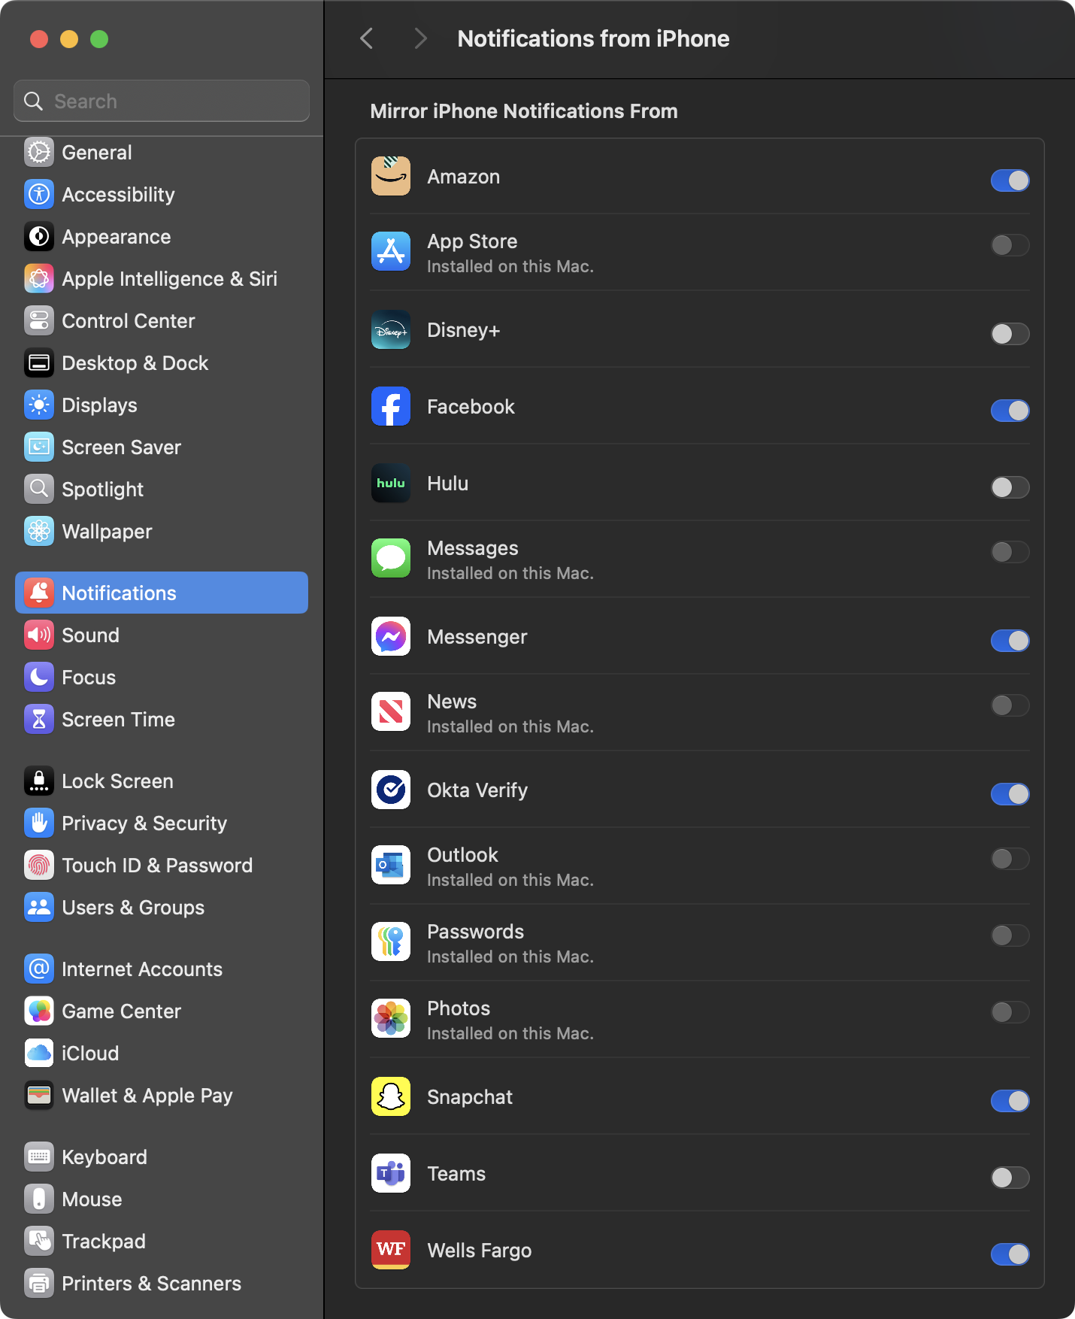The width and height of the screenshot is (1075, 1319).
Task: Click the Facebook app icon
Action: [391, 406]
